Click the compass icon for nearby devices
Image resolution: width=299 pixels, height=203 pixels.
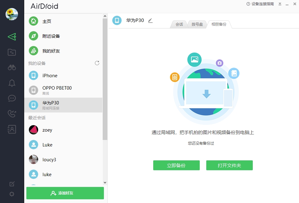tap(33, 36)
